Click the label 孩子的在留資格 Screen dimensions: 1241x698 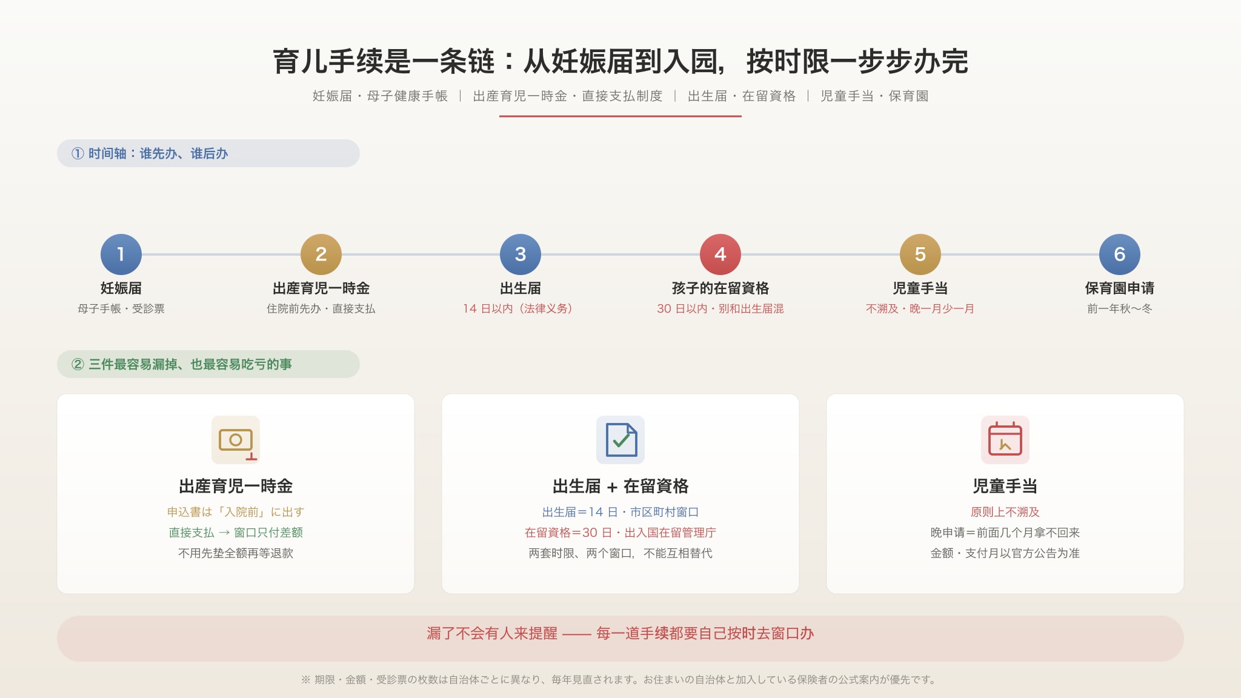pos(720,288)
